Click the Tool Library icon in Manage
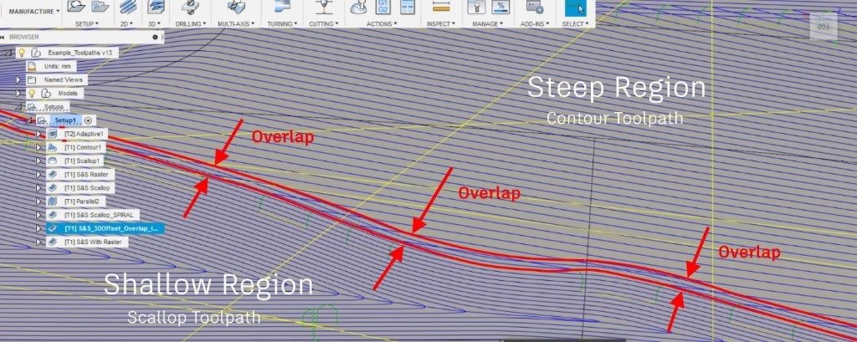 pyautogui.click(x=476, y=6)
